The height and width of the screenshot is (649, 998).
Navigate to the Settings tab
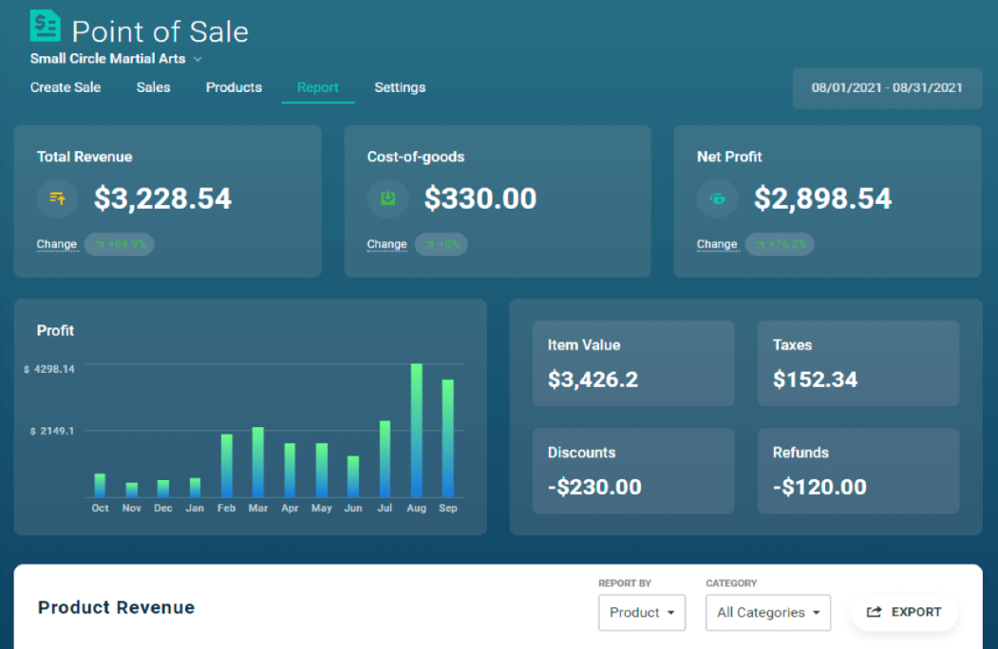400,87
